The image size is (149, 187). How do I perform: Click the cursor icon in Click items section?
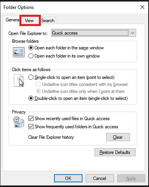click(x=19, y=80)
